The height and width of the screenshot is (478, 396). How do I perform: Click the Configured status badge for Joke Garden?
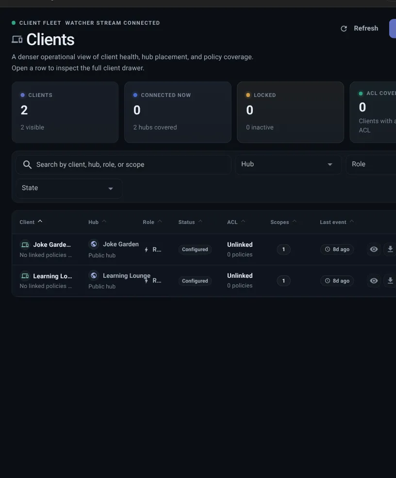(195, 249)
